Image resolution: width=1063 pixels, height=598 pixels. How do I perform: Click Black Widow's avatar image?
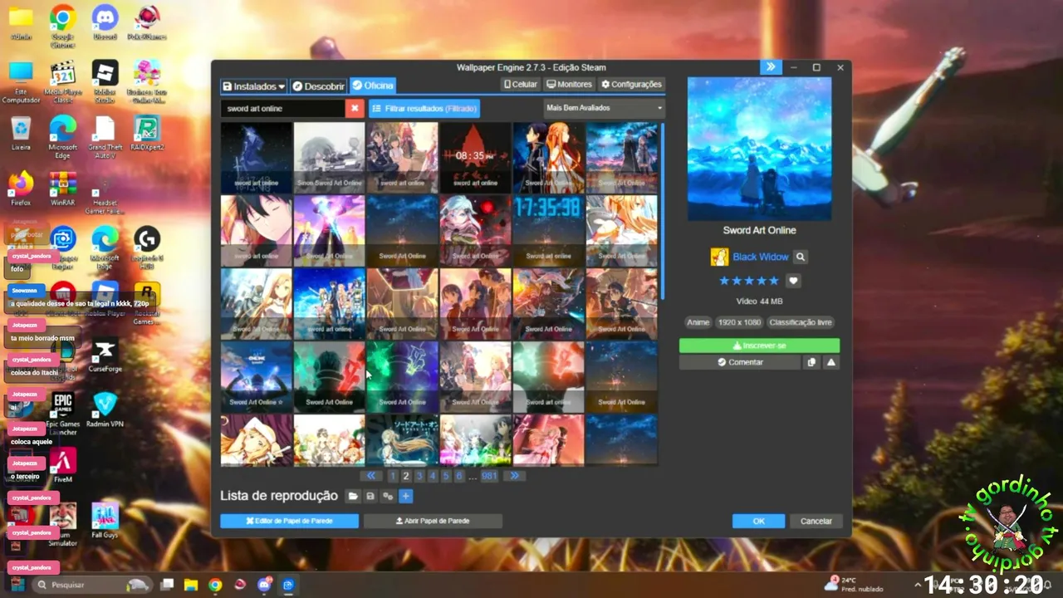tap(719, 257)
